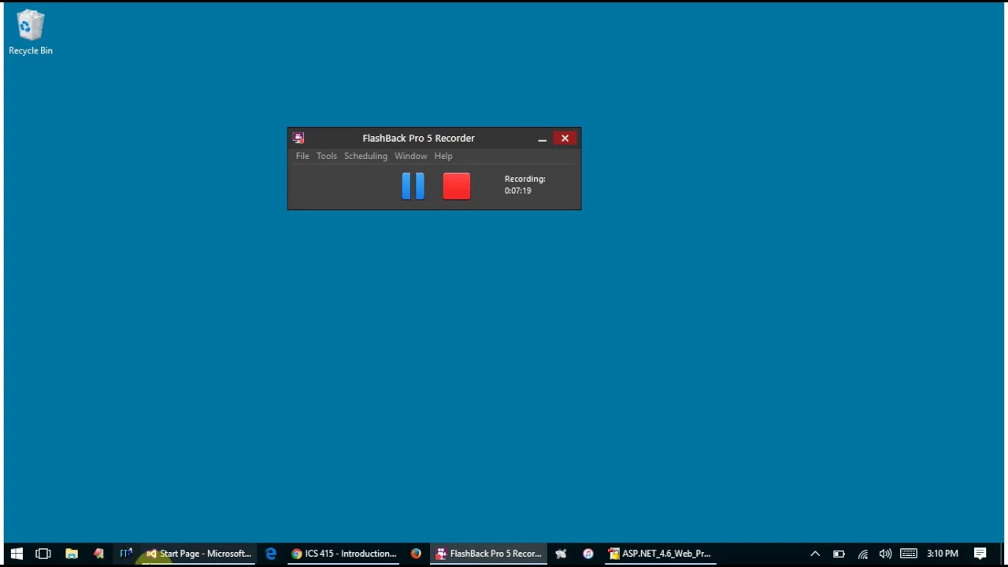Switch to ICS 415 Chrome window
1008x567 pixels.
point(343,554)
